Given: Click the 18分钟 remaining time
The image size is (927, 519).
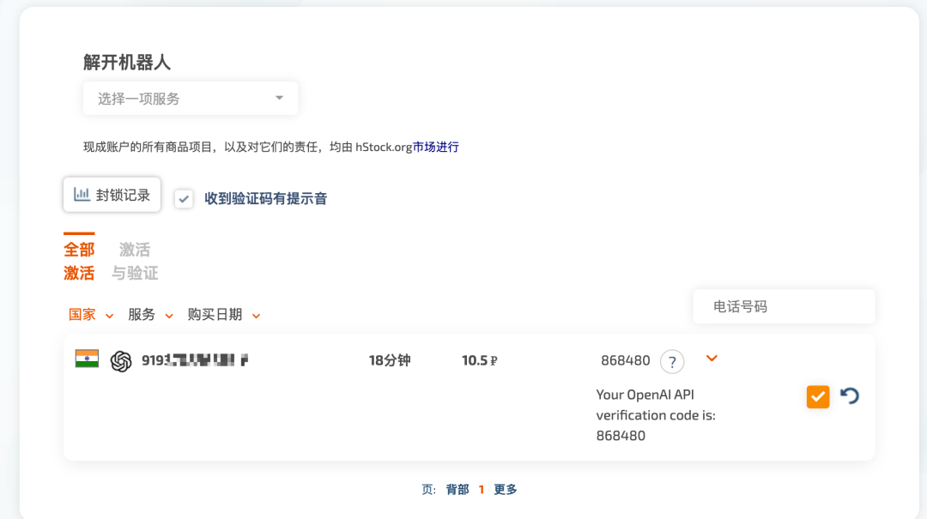Looking at the screenshot, I should pos(390,360).
